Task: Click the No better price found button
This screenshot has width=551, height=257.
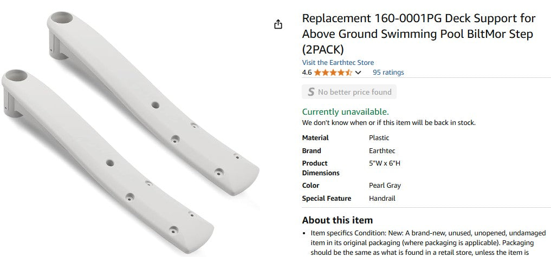Action: [x=349, y=92]
